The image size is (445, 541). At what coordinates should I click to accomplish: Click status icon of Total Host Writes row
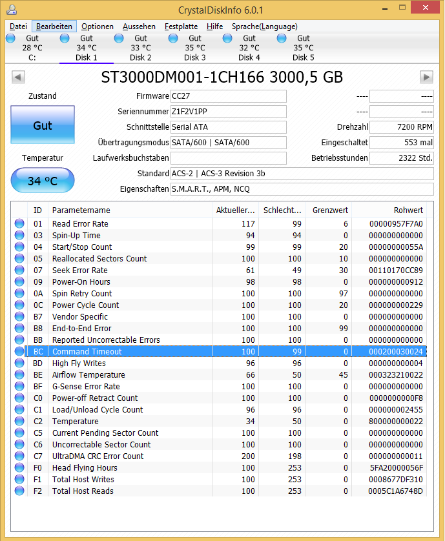coord(19,479)
